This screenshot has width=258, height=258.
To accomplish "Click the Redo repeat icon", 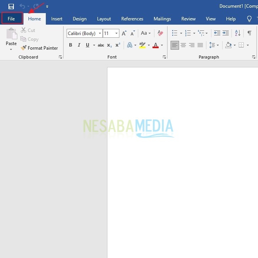I will [x=36, y=7].
